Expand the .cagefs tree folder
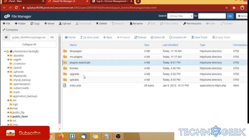Screen dimensions: 249x140 (8, 59)
